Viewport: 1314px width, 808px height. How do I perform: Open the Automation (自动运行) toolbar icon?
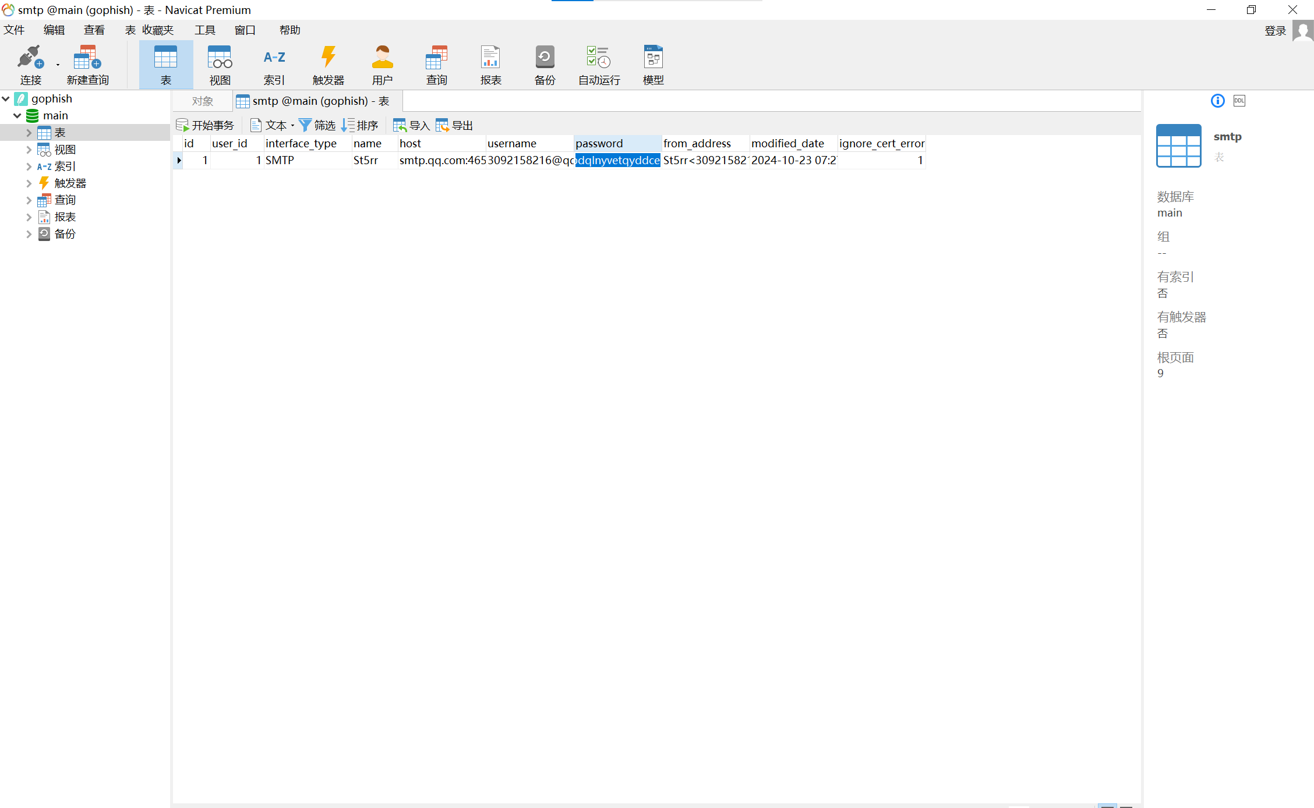pyautogui.click(x=599, y=65)
